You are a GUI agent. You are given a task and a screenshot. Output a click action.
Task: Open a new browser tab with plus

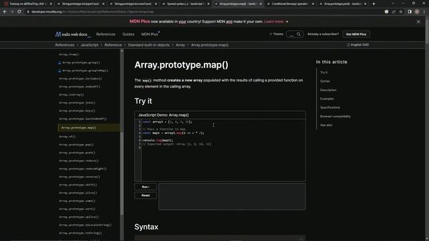374,4
